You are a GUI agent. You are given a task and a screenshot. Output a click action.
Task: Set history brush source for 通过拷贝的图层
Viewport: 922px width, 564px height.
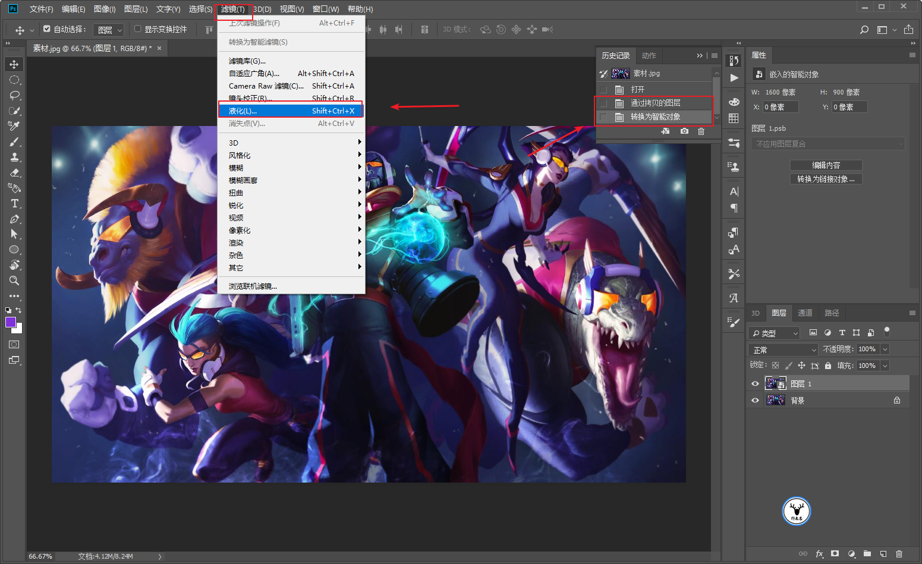[603, 103]
